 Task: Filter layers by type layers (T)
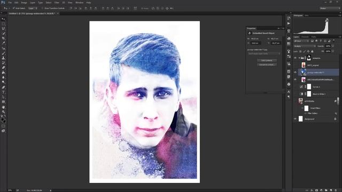click(x=321, y=41)
